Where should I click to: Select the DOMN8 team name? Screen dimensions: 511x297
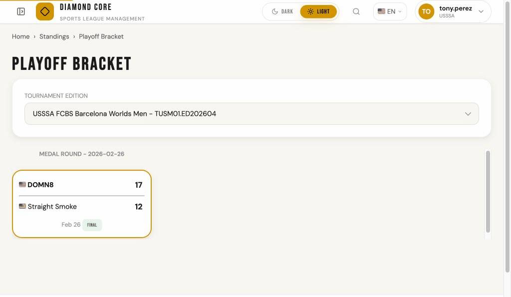pos(40,185)
